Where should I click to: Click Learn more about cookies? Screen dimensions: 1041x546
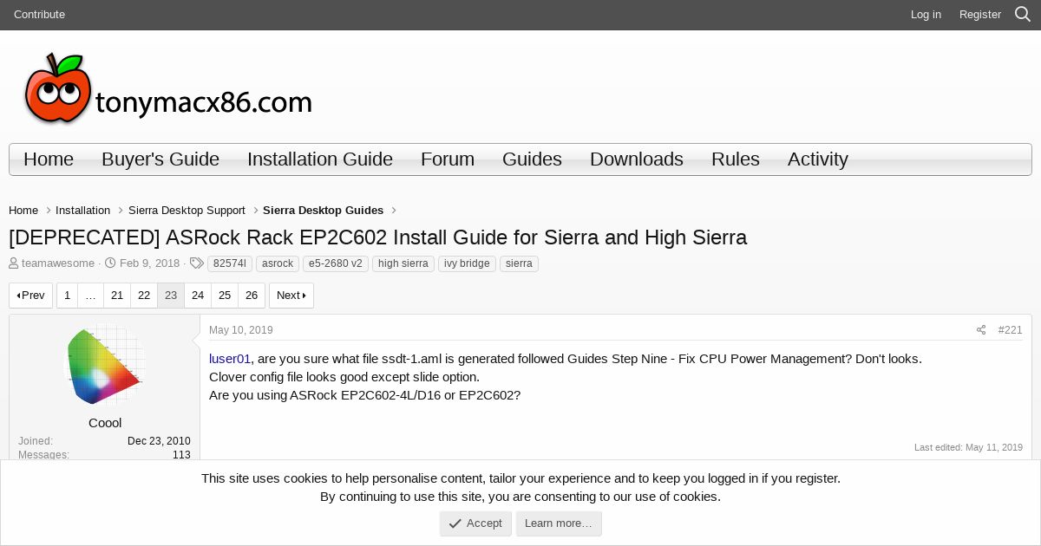[559, 523]
